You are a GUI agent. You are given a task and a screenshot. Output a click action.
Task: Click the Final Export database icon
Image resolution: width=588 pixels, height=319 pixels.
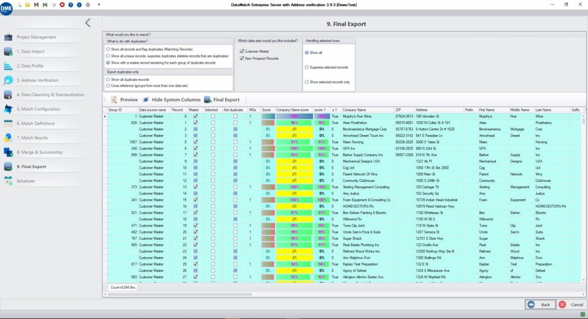pyautogui.click(x=208, y=100)
